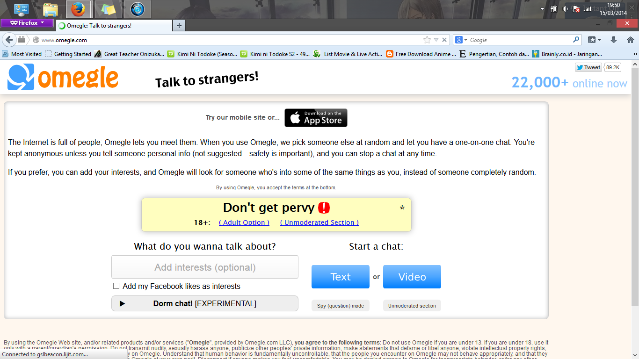The image size is (639, 359).
Task: Open the Action Center flag icon
Action: coord(576,9)
